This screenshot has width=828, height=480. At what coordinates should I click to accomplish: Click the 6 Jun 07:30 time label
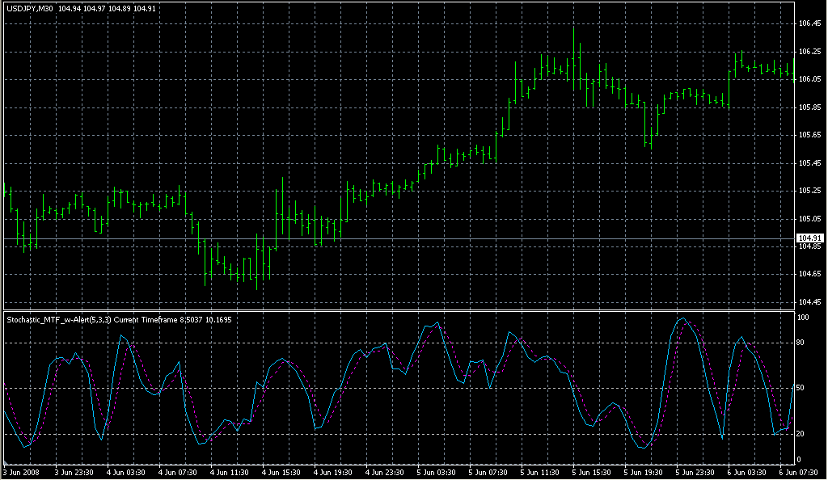click(797, 472)
